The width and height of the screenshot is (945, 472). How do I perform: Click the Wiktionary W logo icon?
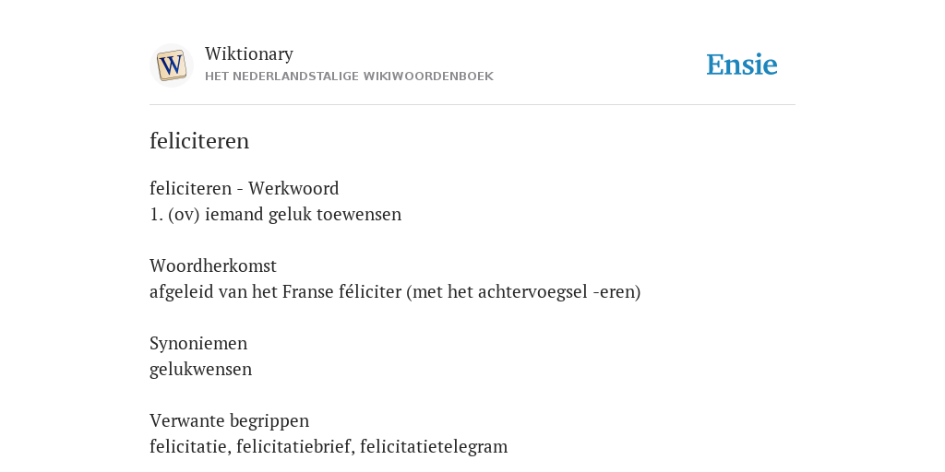click(x=171, y=65)
